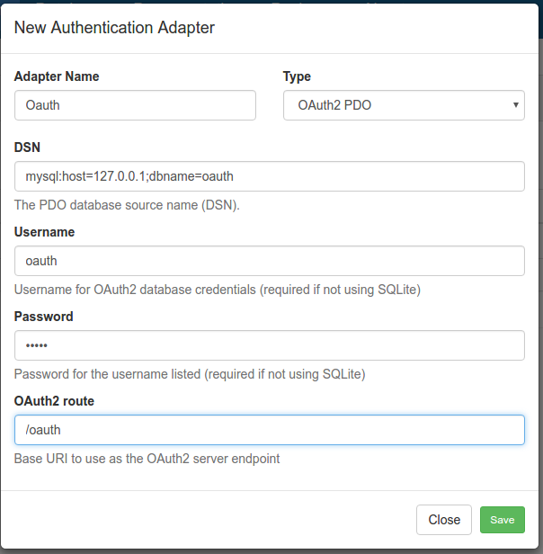This screenshot has width=543, height=554.
Task: Select the masked Password input field
Action: pos(270,345)
